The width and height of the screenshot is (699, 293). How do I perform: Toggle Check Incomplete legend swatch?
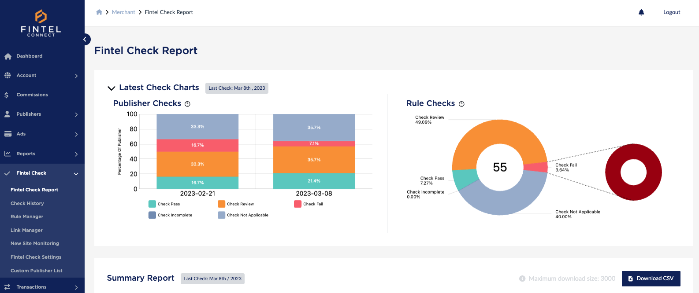pyautogui.click(x=152, y=215)
